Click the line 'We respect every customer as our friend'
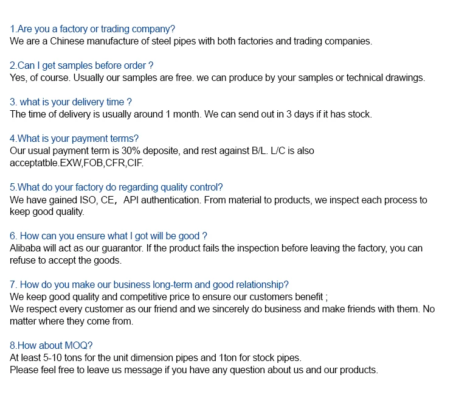This screenshot has width=456, height=400. (x=222, y=309)
